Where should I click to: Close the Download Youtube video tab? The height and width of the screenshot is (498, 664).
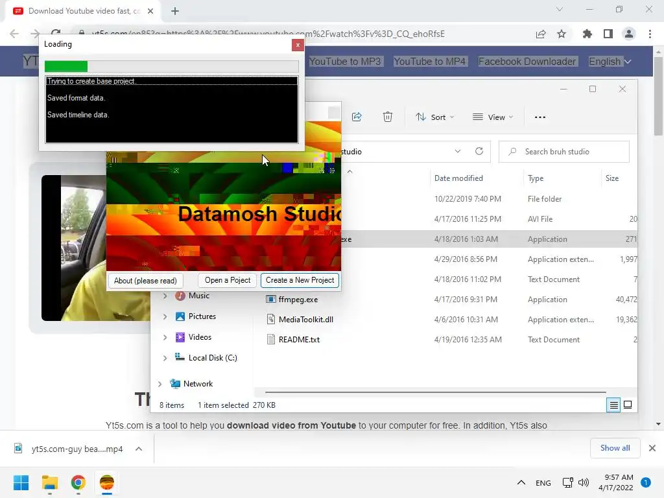pyautogui.click(x=150, y=11)
